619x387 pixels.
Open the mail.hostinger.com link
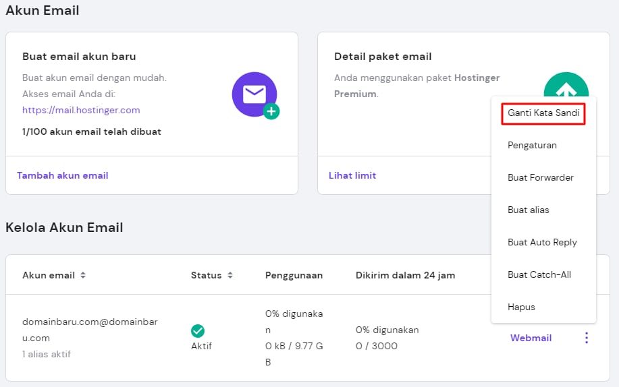coord(81,110)
